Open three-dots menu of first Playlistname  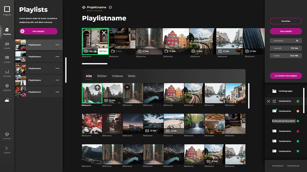[57, 45]
